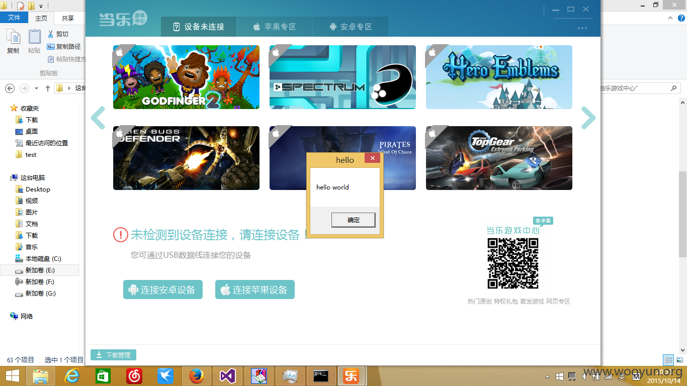Click the 当乐 app taskbar icon

[351, 376]
